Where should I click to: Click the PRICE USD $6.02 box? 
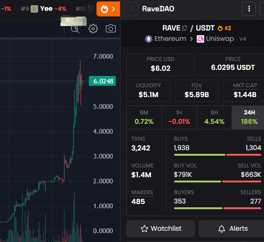160,65
